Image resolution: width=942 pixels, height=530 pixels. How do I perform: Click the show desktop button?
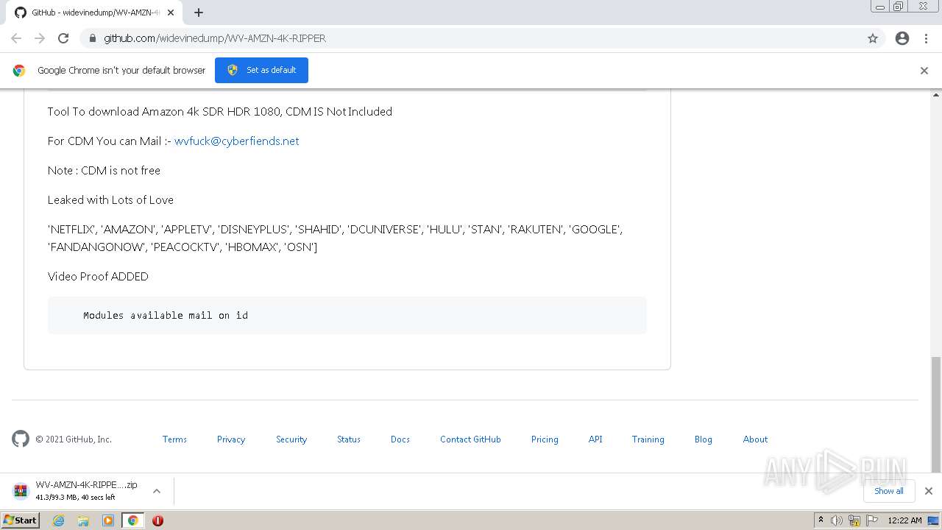[x=935, y=520]
